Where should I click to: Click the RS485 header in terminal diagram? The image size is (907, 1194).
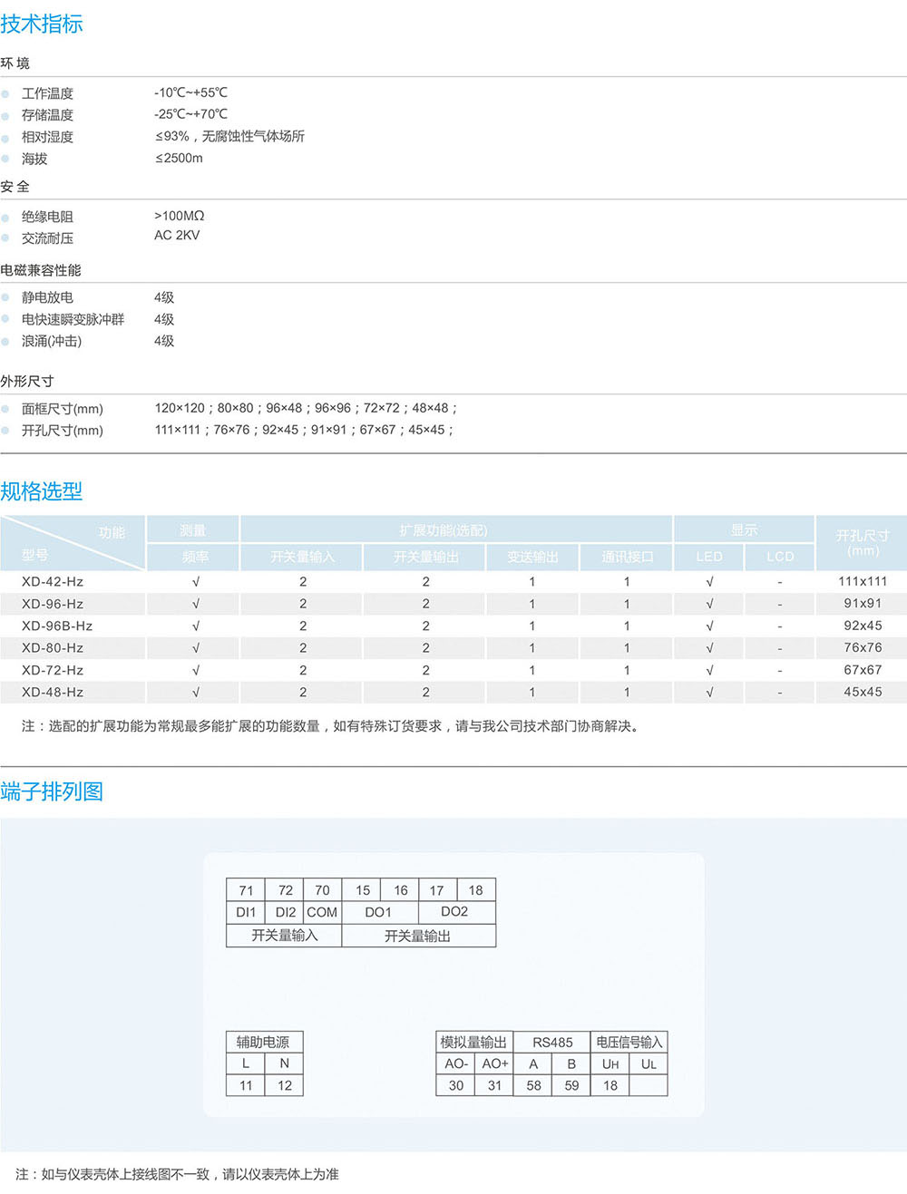(x=552, y=1043)
